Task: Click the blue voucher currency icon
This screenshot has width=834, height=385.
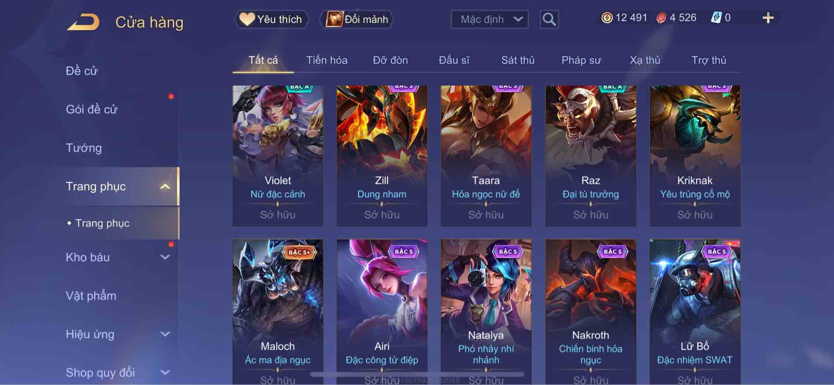Action: 716,18
